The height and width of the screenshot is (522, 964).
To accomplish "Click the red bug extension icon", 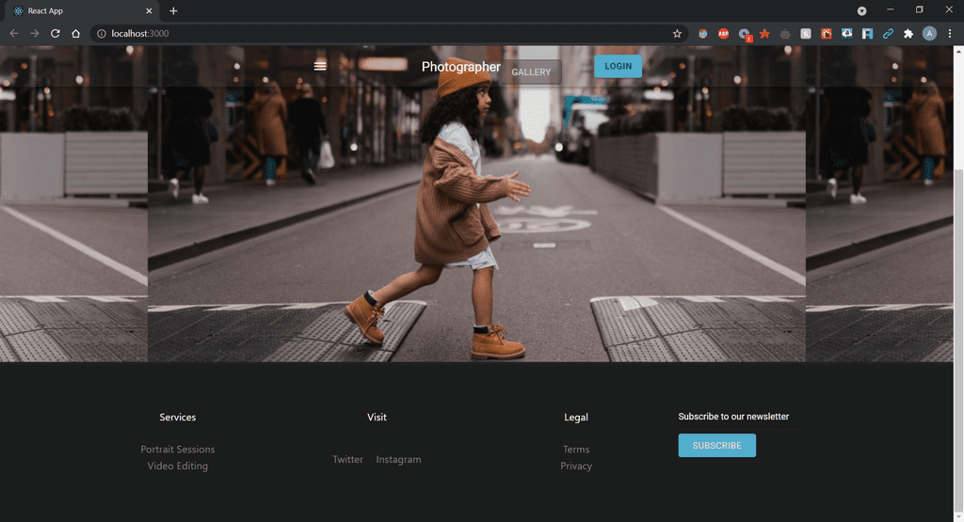I will pyautogui.click(x=827, y=34).
